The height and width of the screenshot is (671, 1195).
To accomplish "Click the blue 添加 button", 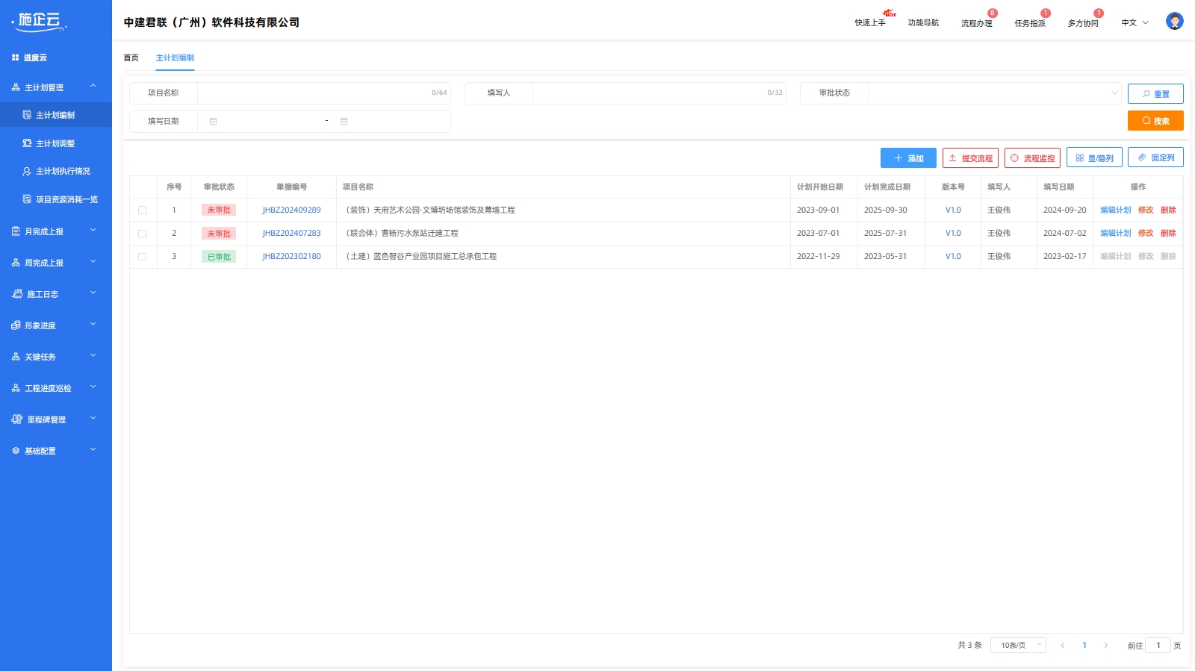I will click(908, 158).
